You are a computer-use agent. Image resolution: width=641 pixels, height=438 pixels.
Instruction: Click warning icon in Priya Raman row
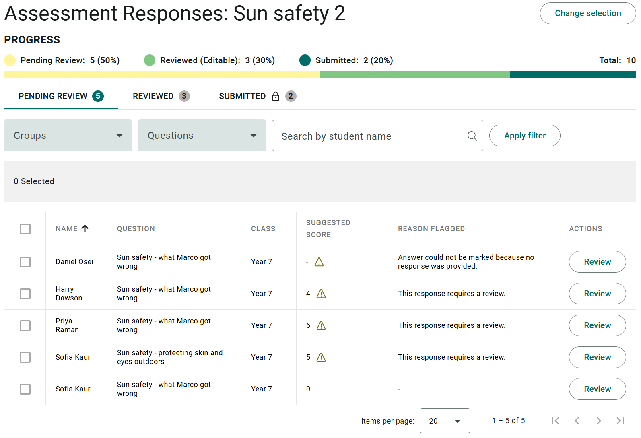tap(321, 325)
